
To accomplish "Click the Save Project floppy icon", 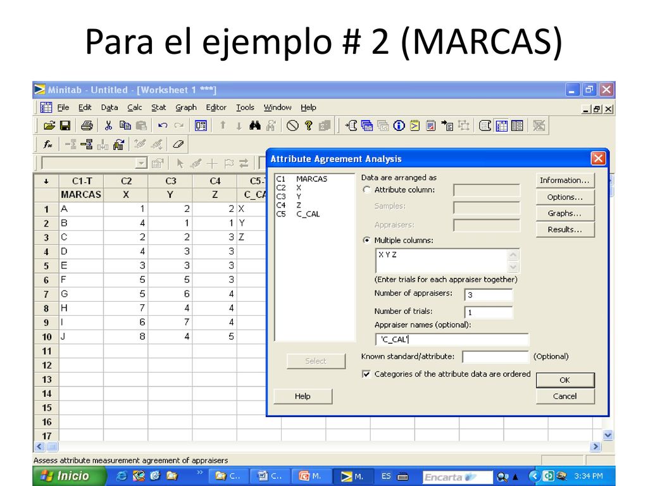I will click(x=65, y=125).
